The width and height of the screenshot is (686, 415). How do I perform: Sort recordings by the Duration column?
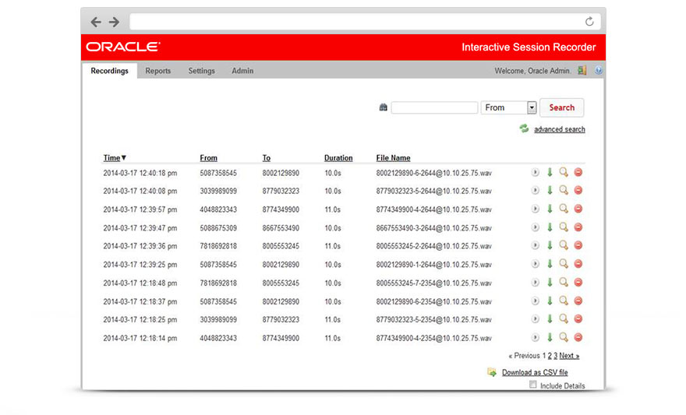(338, 158)
